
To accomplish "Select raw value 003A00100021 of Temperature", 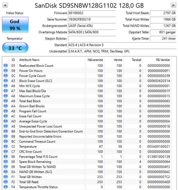I will pos(158,147).
